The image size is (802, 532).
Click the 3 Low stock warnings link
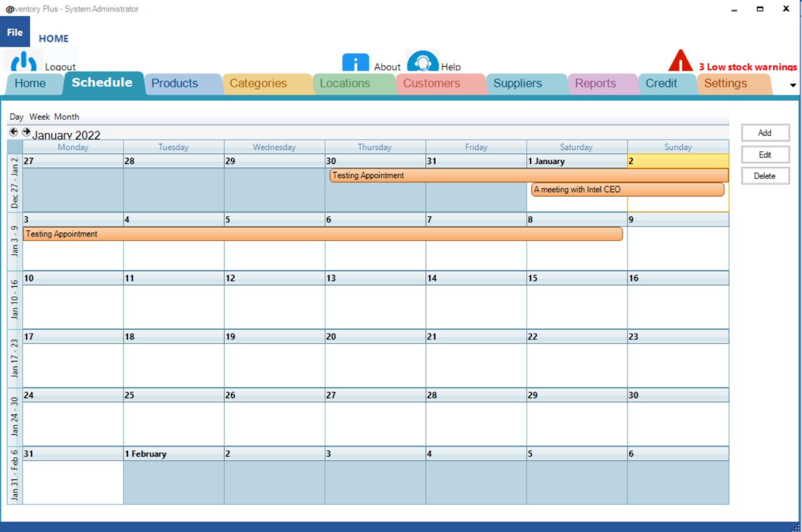click(748, 67)
